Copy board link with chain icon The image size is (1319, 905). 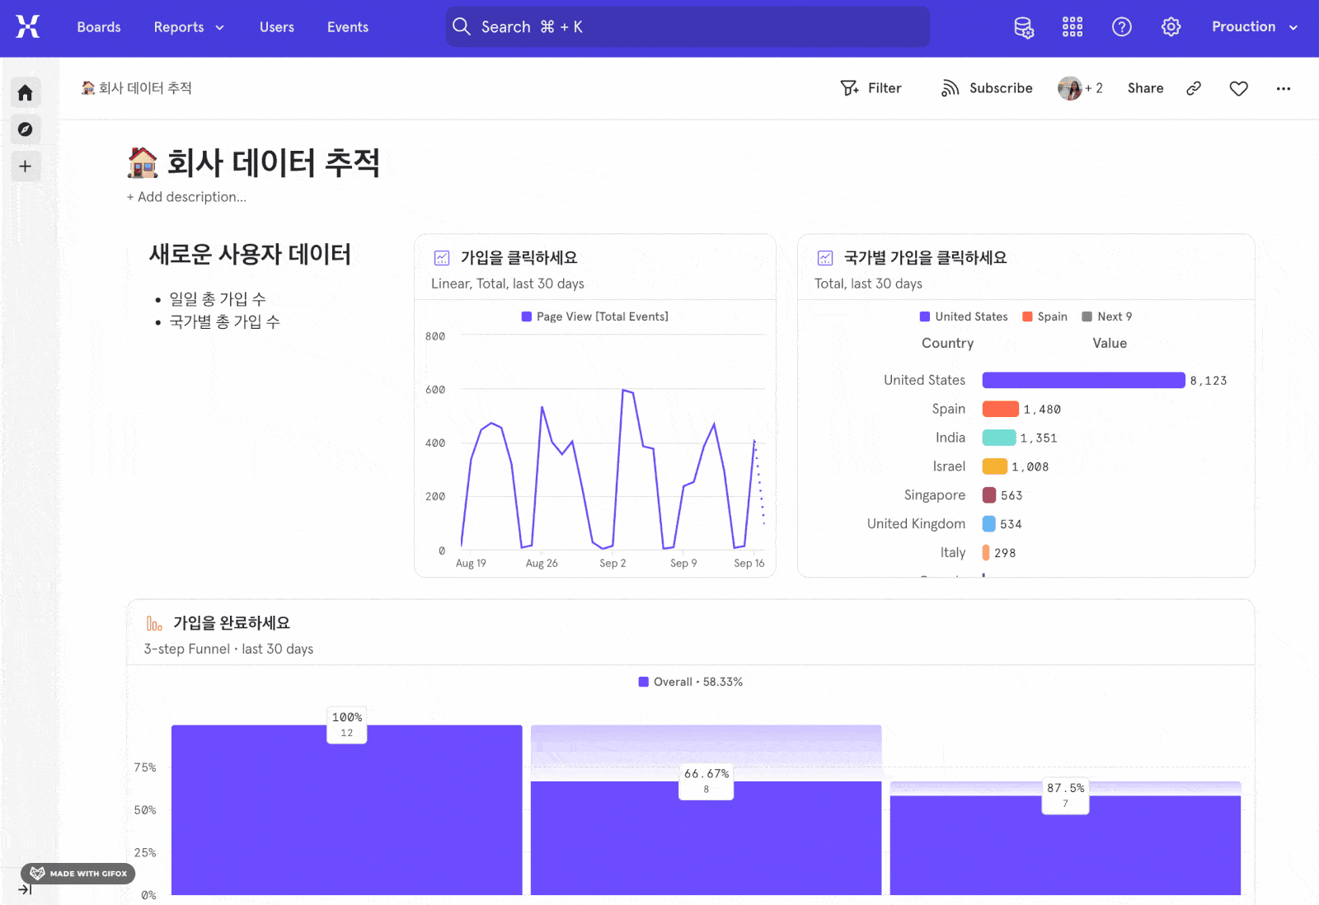(x=1193, y=88)
